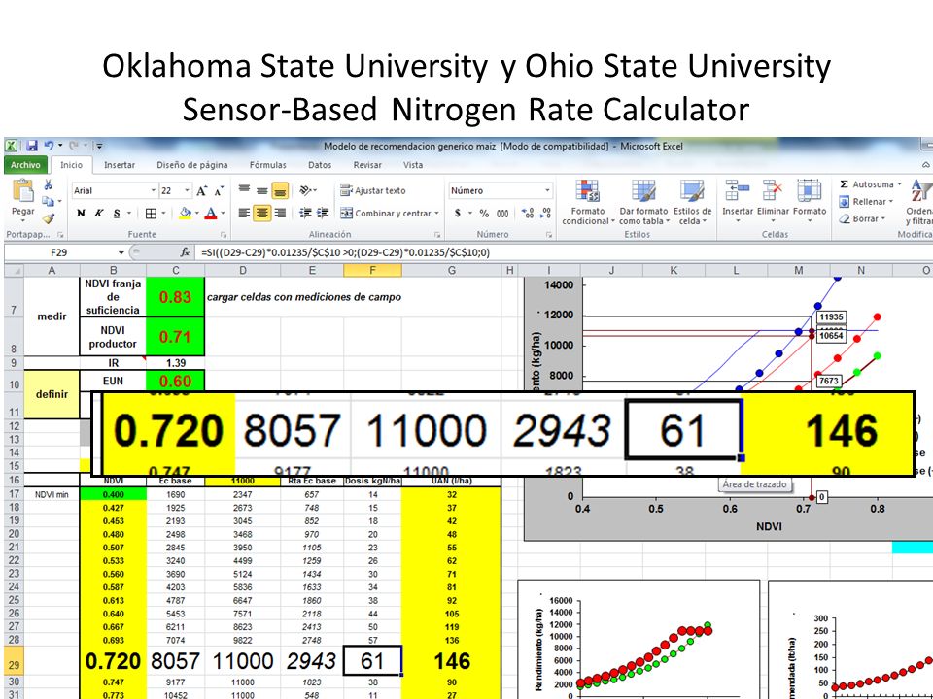Click the increase indent icon

tap(323, 213)
